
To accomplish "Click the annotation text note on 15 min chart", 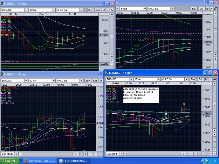I will (x=141, y=95).
